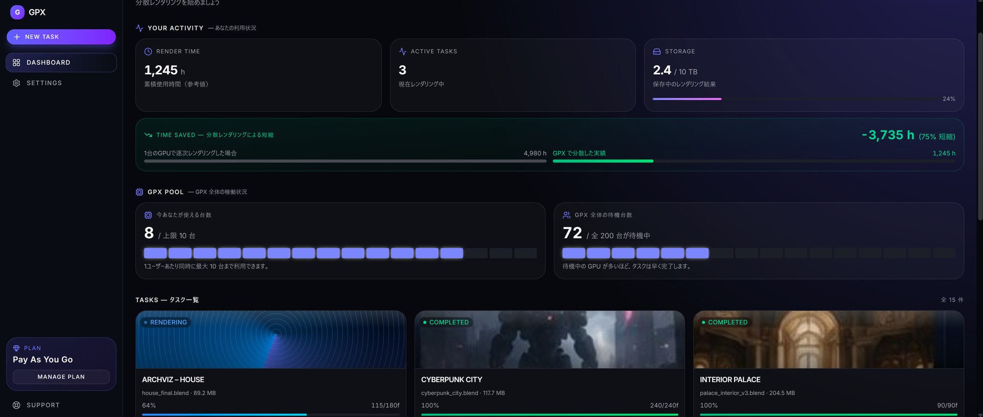Click the Manage Plan button
The height and width of the screenshot is (417, 983).
tap(61, 377)
